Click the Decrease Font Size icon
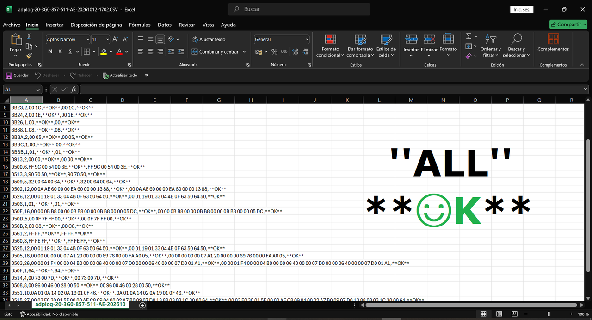592x320 pixels. 125,39
